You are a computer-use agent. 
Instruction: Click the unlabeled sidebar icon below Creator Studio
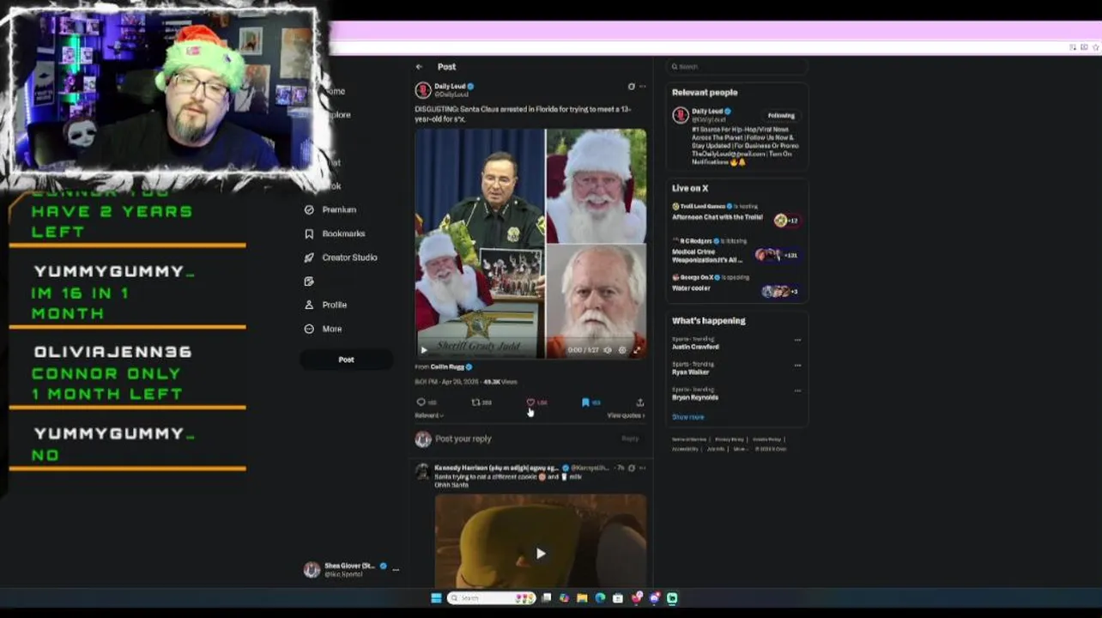pyautogui.click(x=309, y=282)
